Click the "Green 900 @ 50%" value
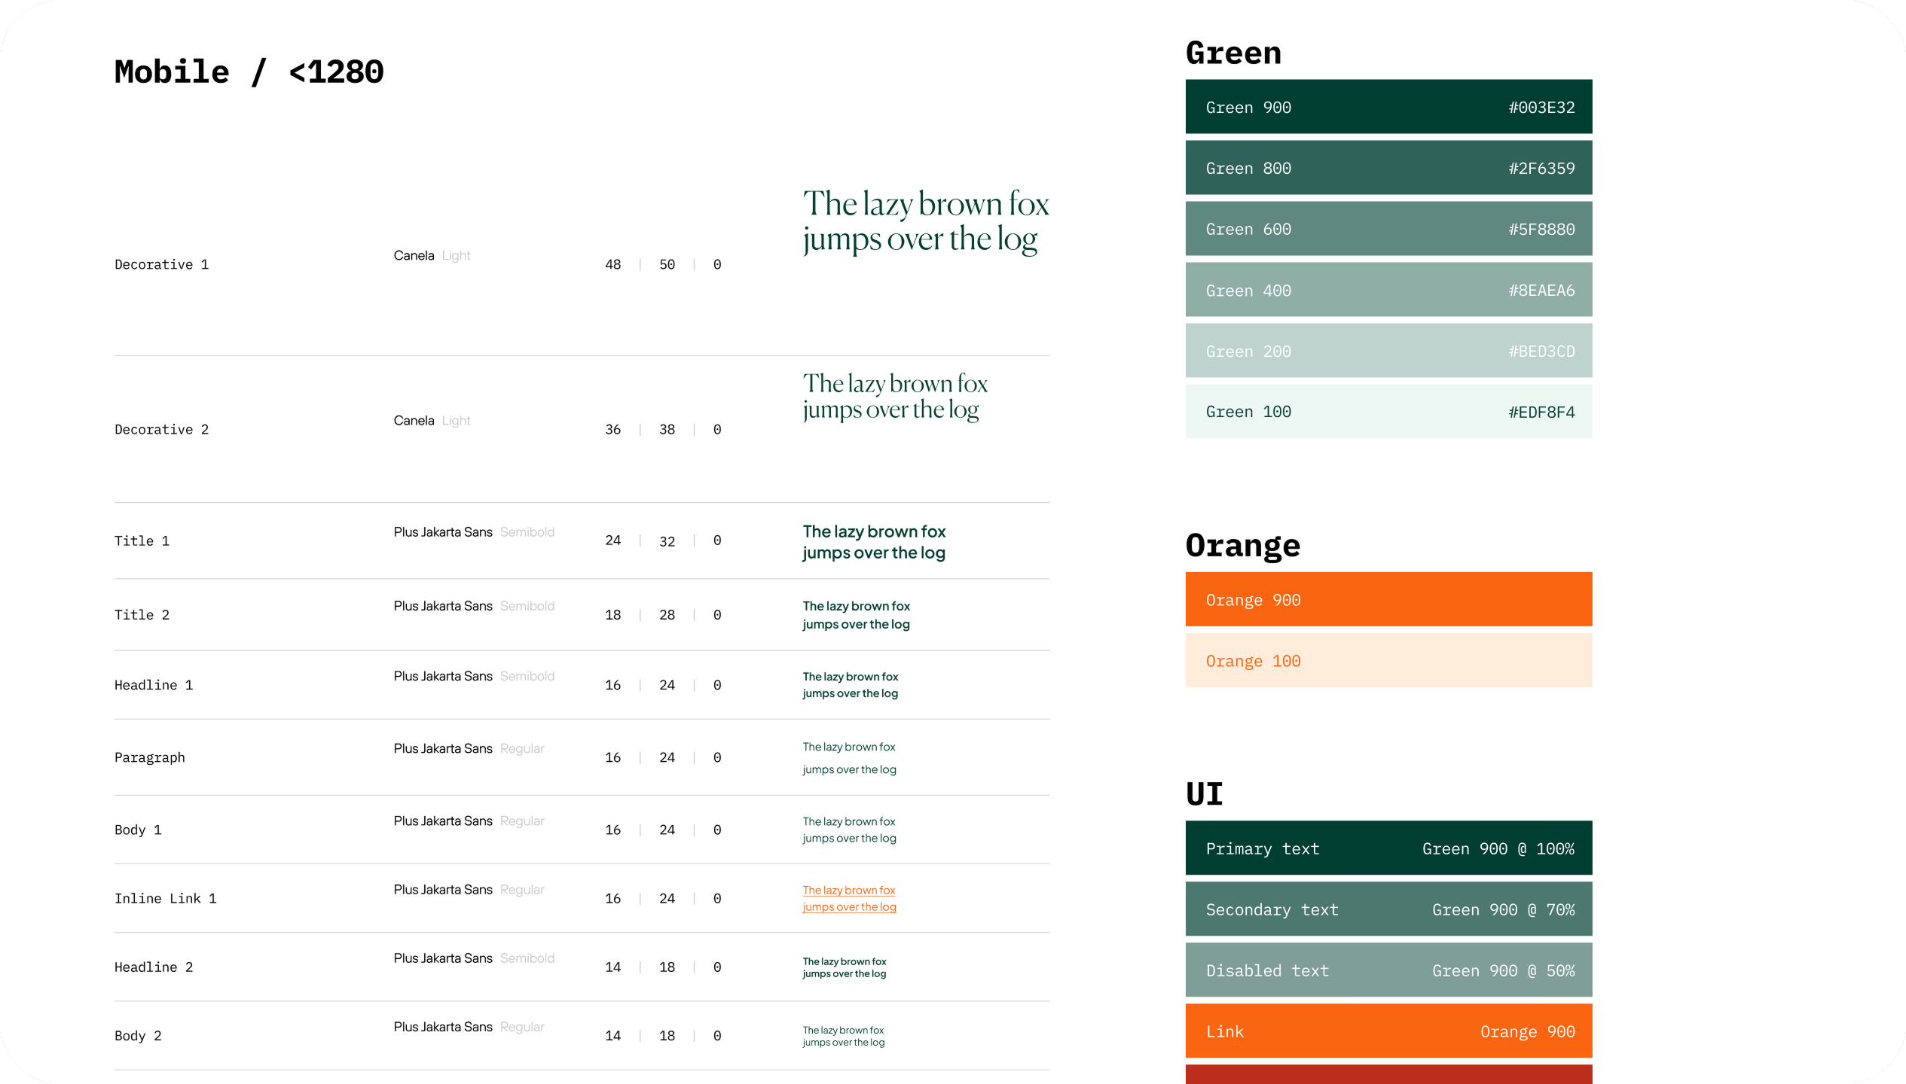The width and height of the screenshot is (1906, 1084). 1504,970
